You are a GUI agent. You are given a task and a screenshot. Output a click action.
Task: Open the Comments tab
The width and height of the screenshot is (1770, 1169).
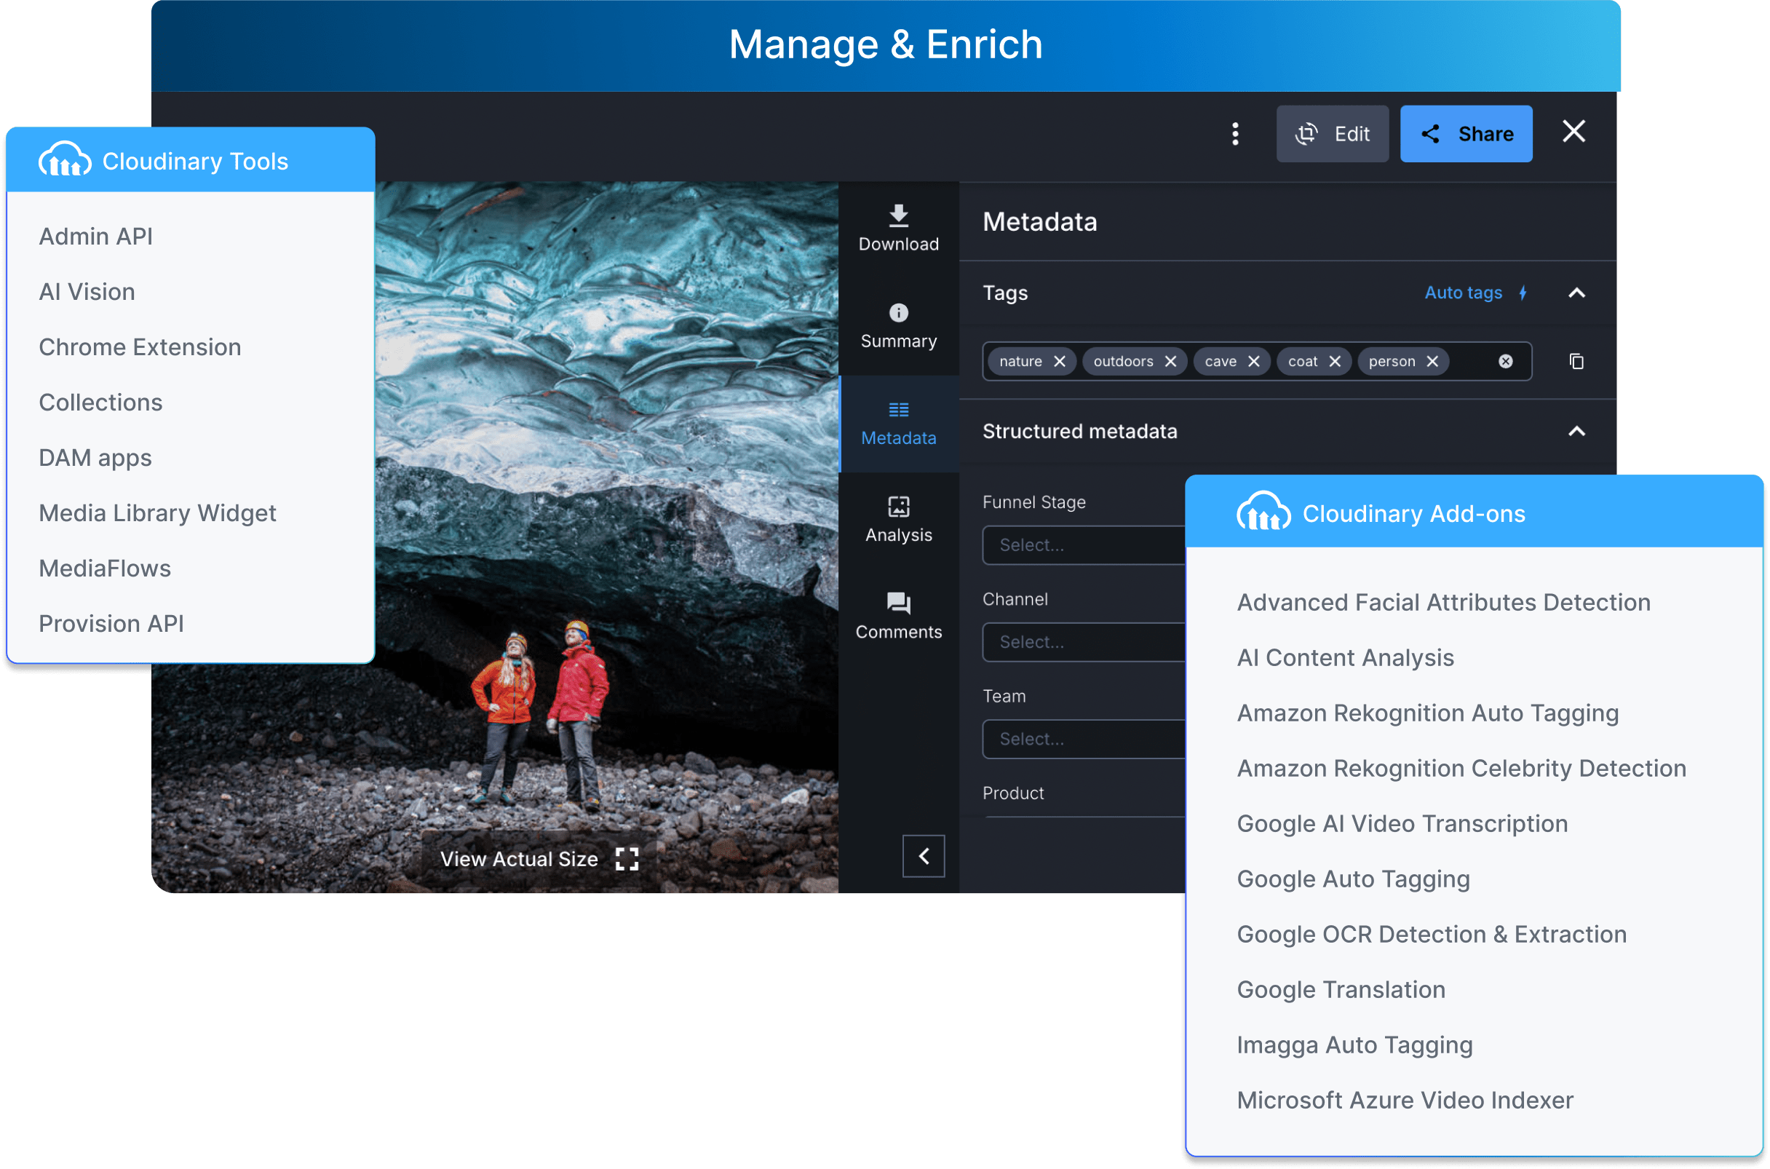point(898,617)
